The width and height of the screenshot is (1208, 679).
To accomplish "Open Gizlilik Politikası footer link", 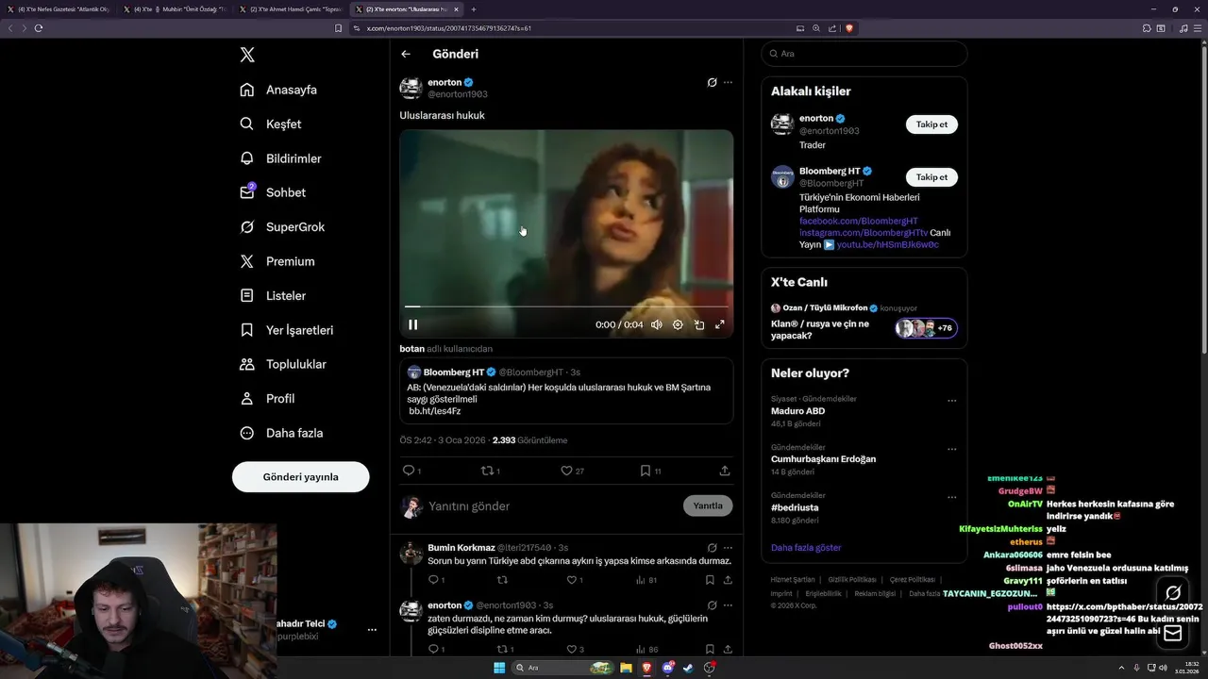I will 852,579.
